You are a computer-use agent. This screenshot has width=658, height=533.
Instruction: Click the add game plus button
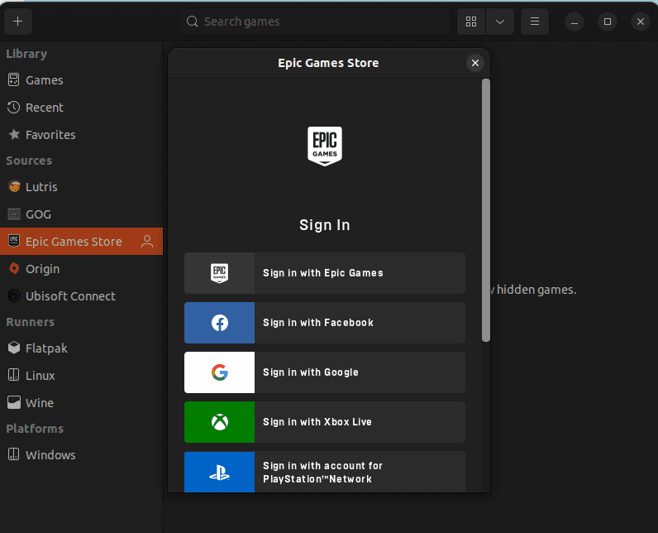tap(18, 22)
